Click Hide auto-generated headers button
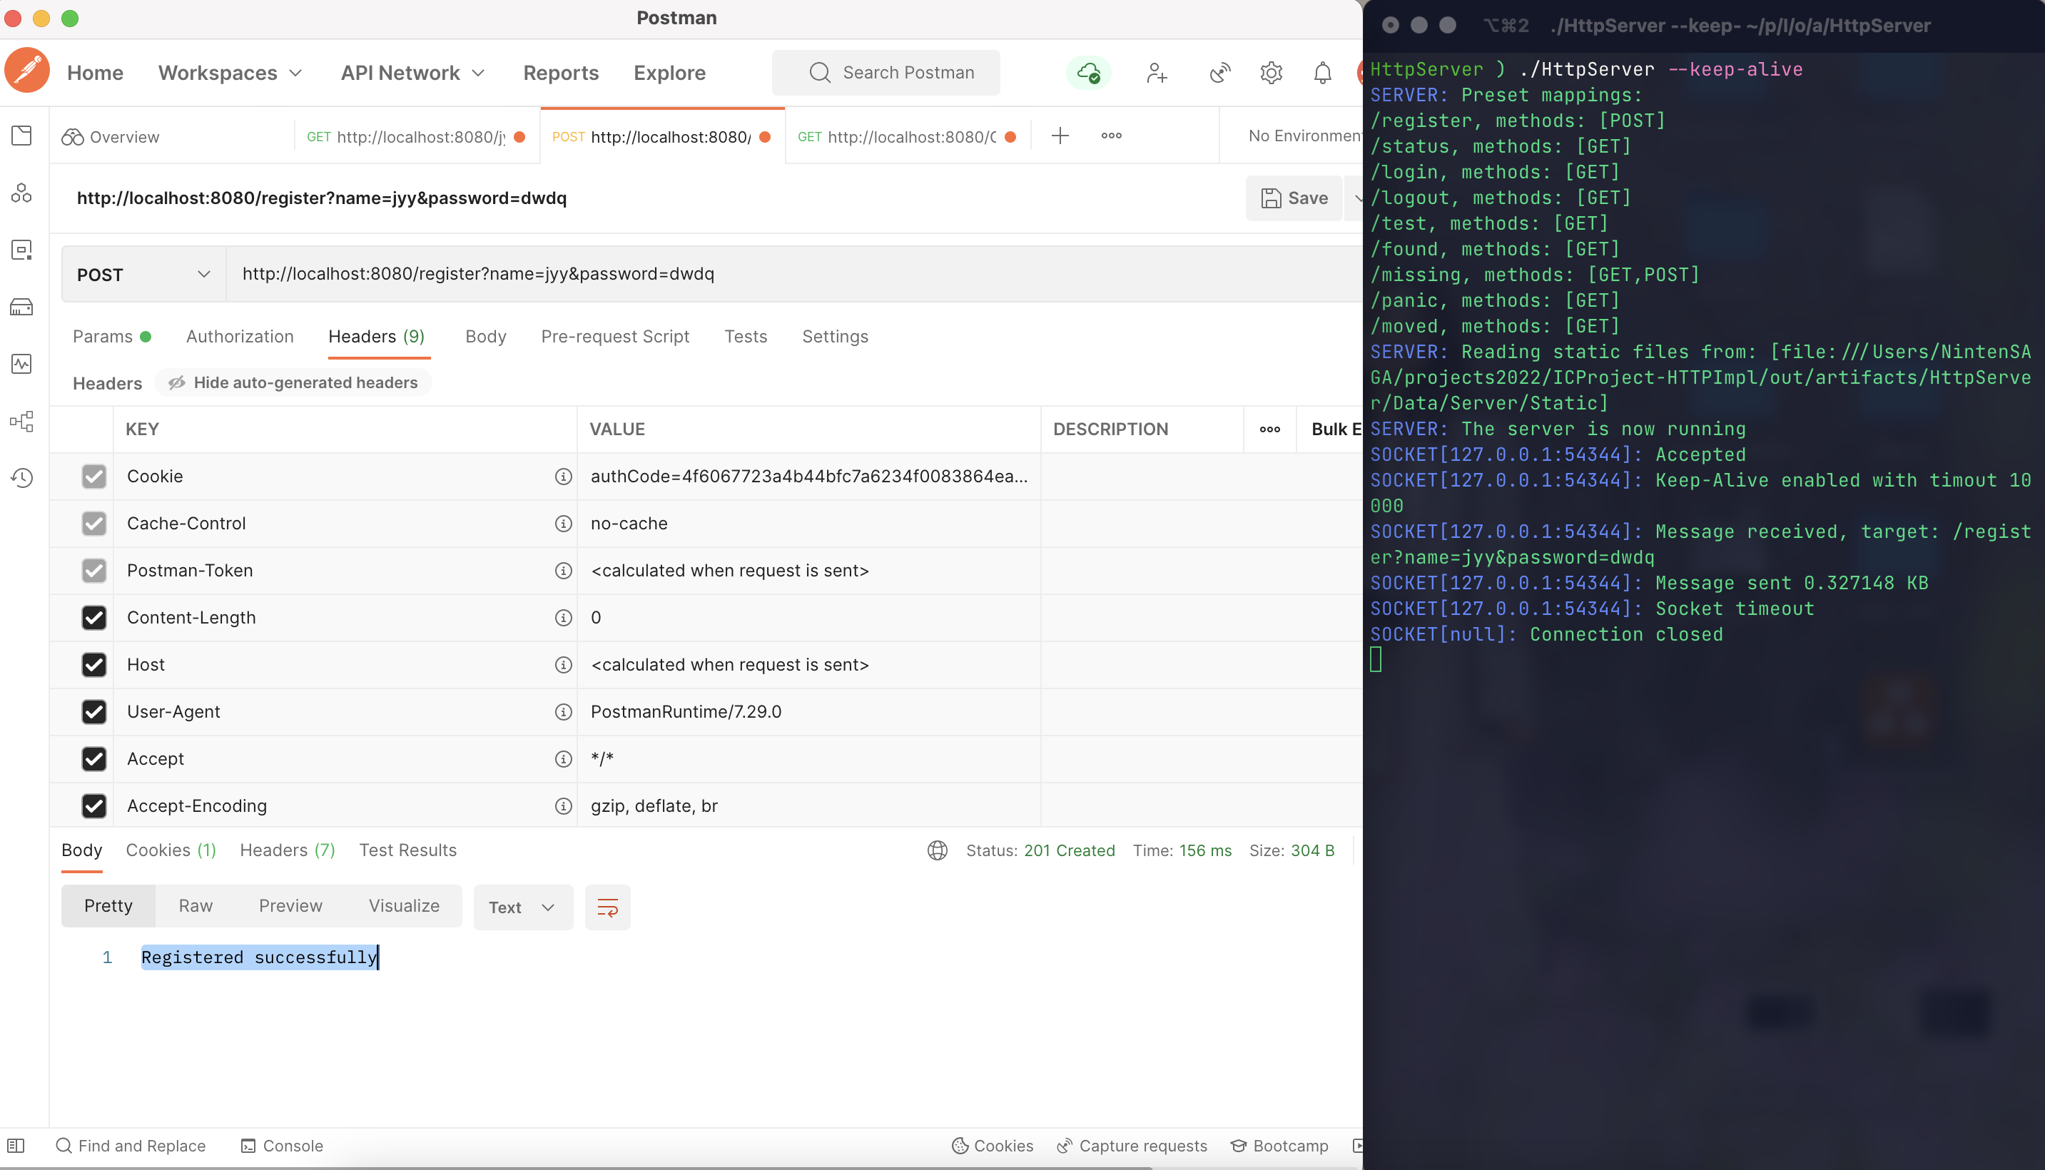 pyautogui.click(x=293, y=382)
